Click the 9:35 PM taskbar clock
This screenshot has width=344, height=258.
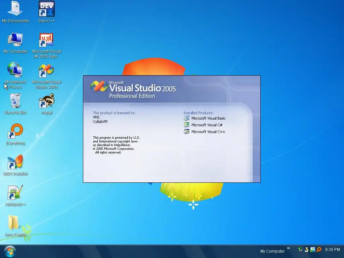tap(332, 250)
